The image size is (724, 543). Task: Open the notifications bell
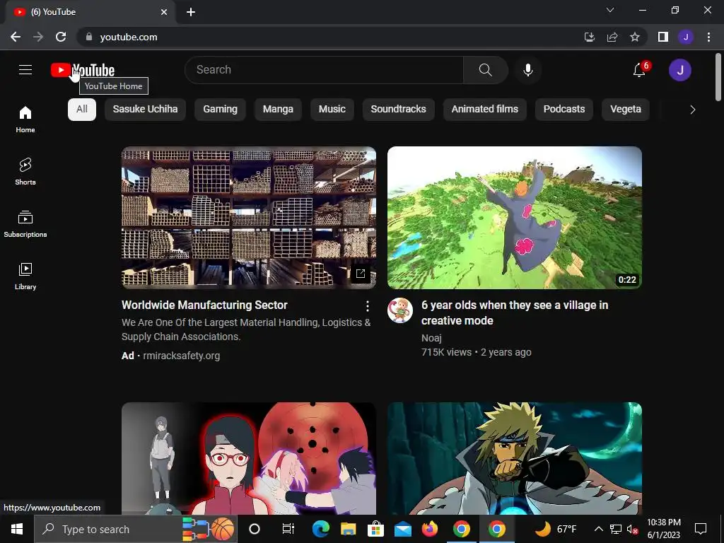[x=639, y=70]
